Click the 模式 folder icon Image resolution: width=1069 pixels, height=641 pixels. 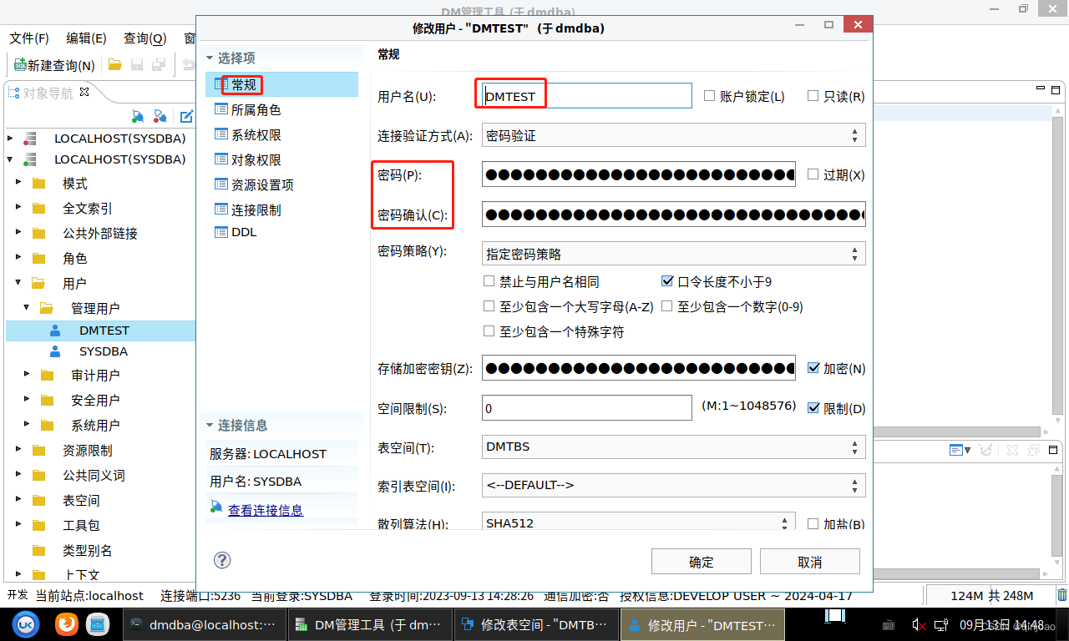pyautogui.click(x=38, y=184)
